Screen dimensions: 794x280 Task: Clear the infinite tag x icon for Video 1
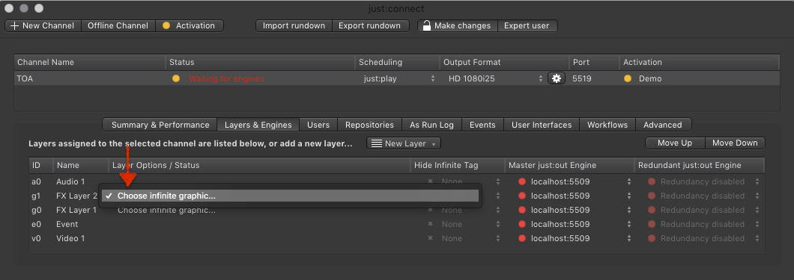click(430, 238)
